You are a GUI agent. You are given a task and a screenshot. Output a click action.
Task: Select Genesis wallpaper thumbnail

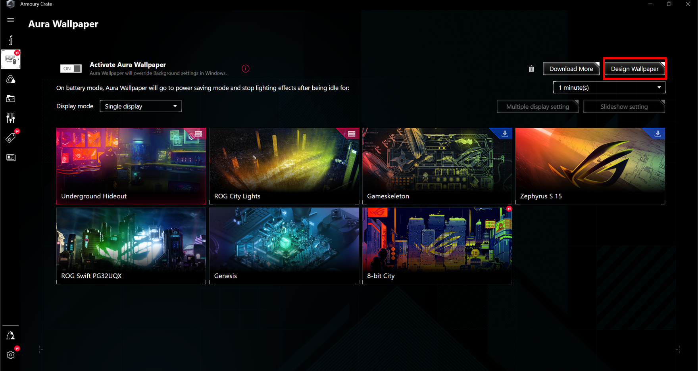pyautogui.click(x=284, y=246)
